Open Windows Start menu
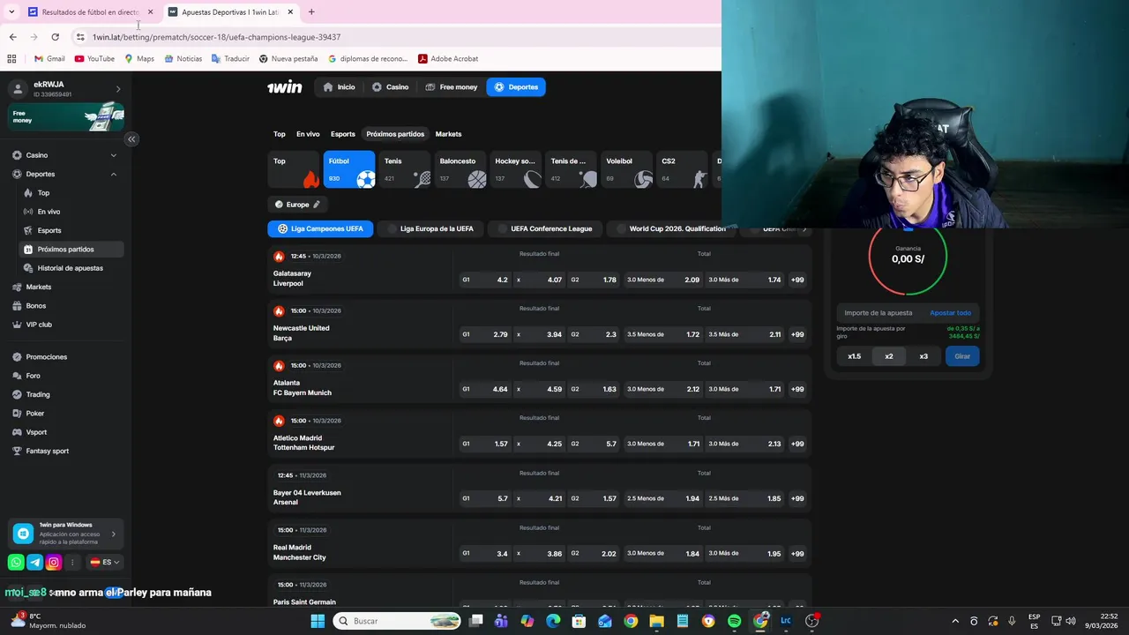1129x635 pixels. [x=318, y=621]
